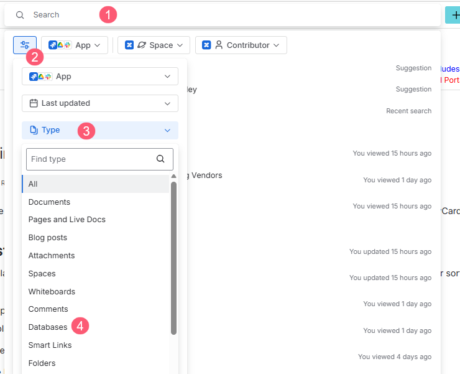Viewport: 460px width, 374px height.
Task: Click the document icon beside Type
Action: click(x=34, y=130)
